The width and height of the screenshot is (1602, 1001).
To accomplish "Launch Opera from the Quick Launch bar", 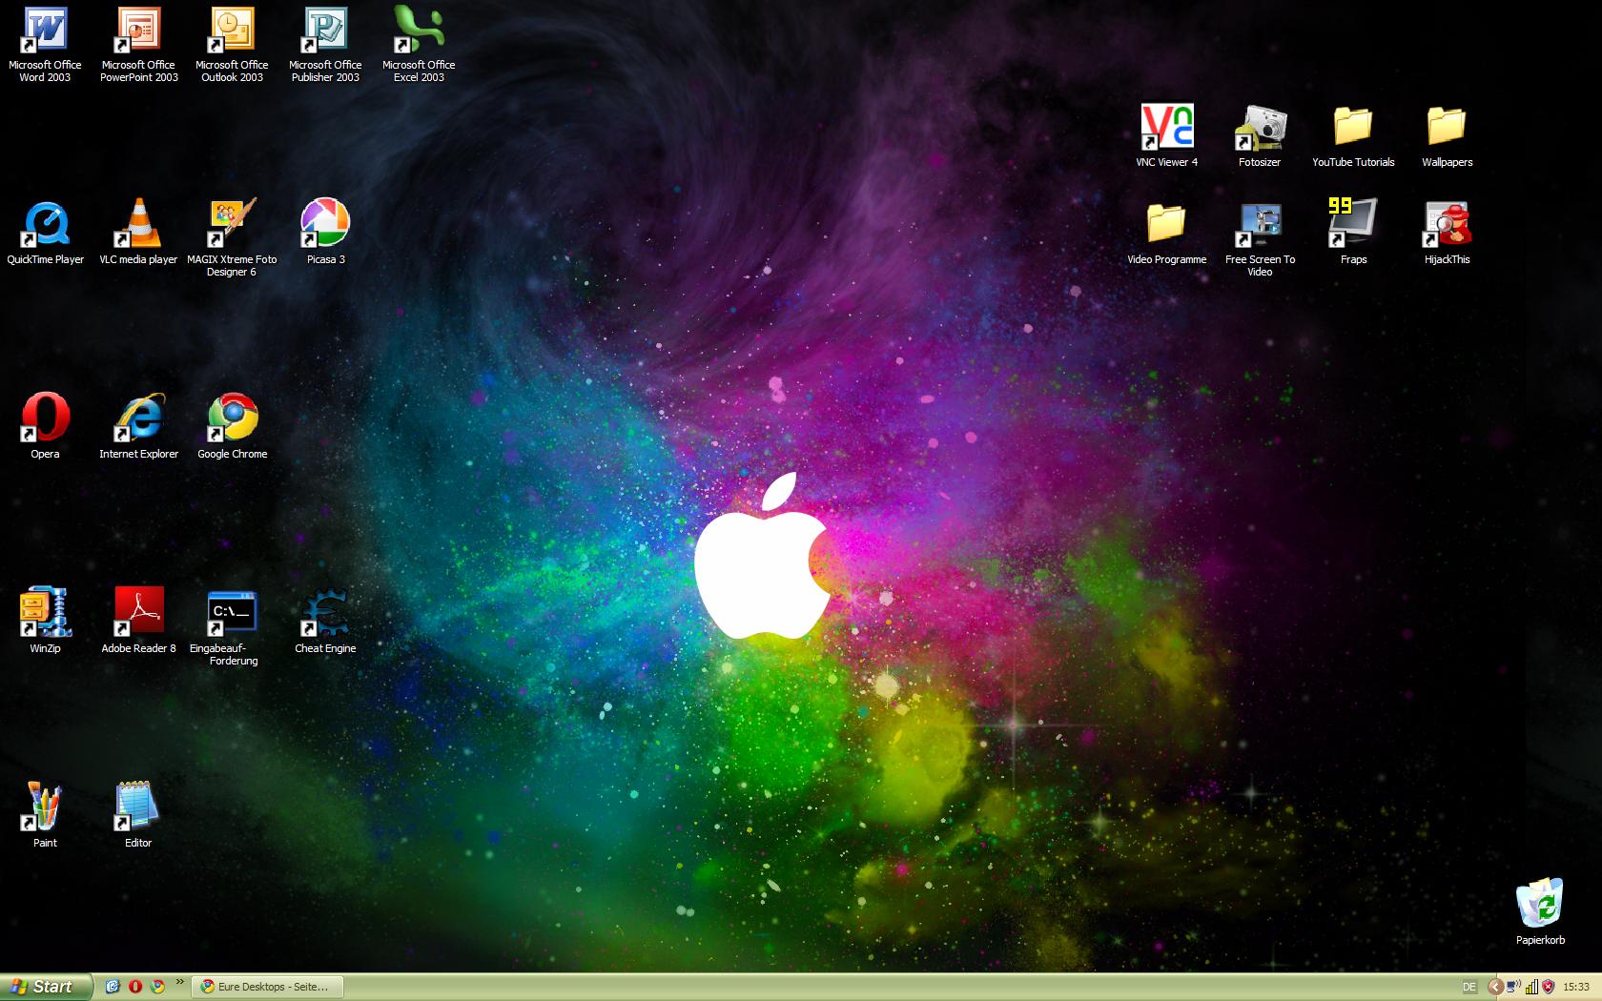I will pos(135,987).
